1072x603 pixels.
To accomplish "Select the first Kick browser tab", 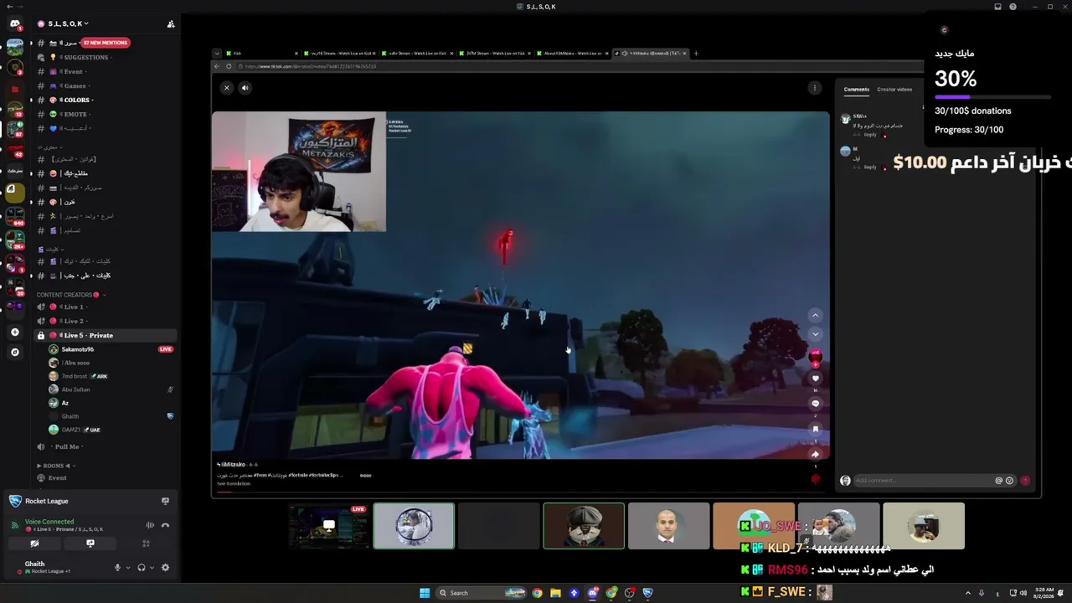I will (x=260, y=54).
